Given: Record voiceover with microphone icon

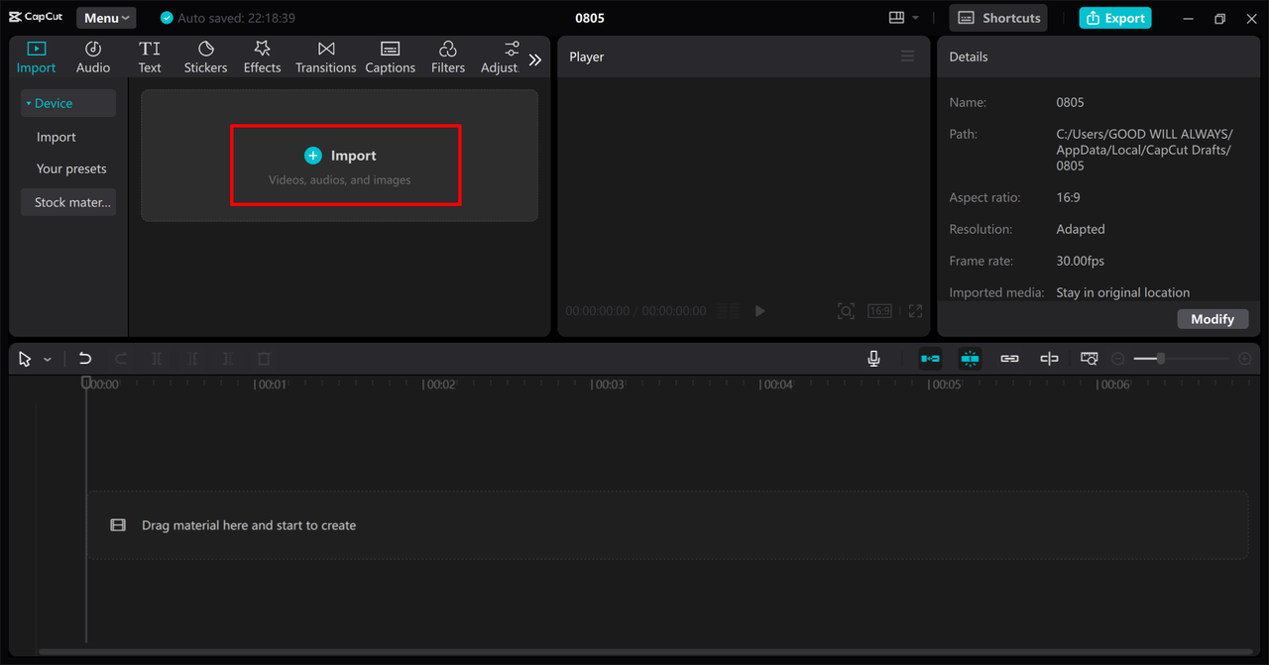Looking at the screenshot, I should coord(873,359).
